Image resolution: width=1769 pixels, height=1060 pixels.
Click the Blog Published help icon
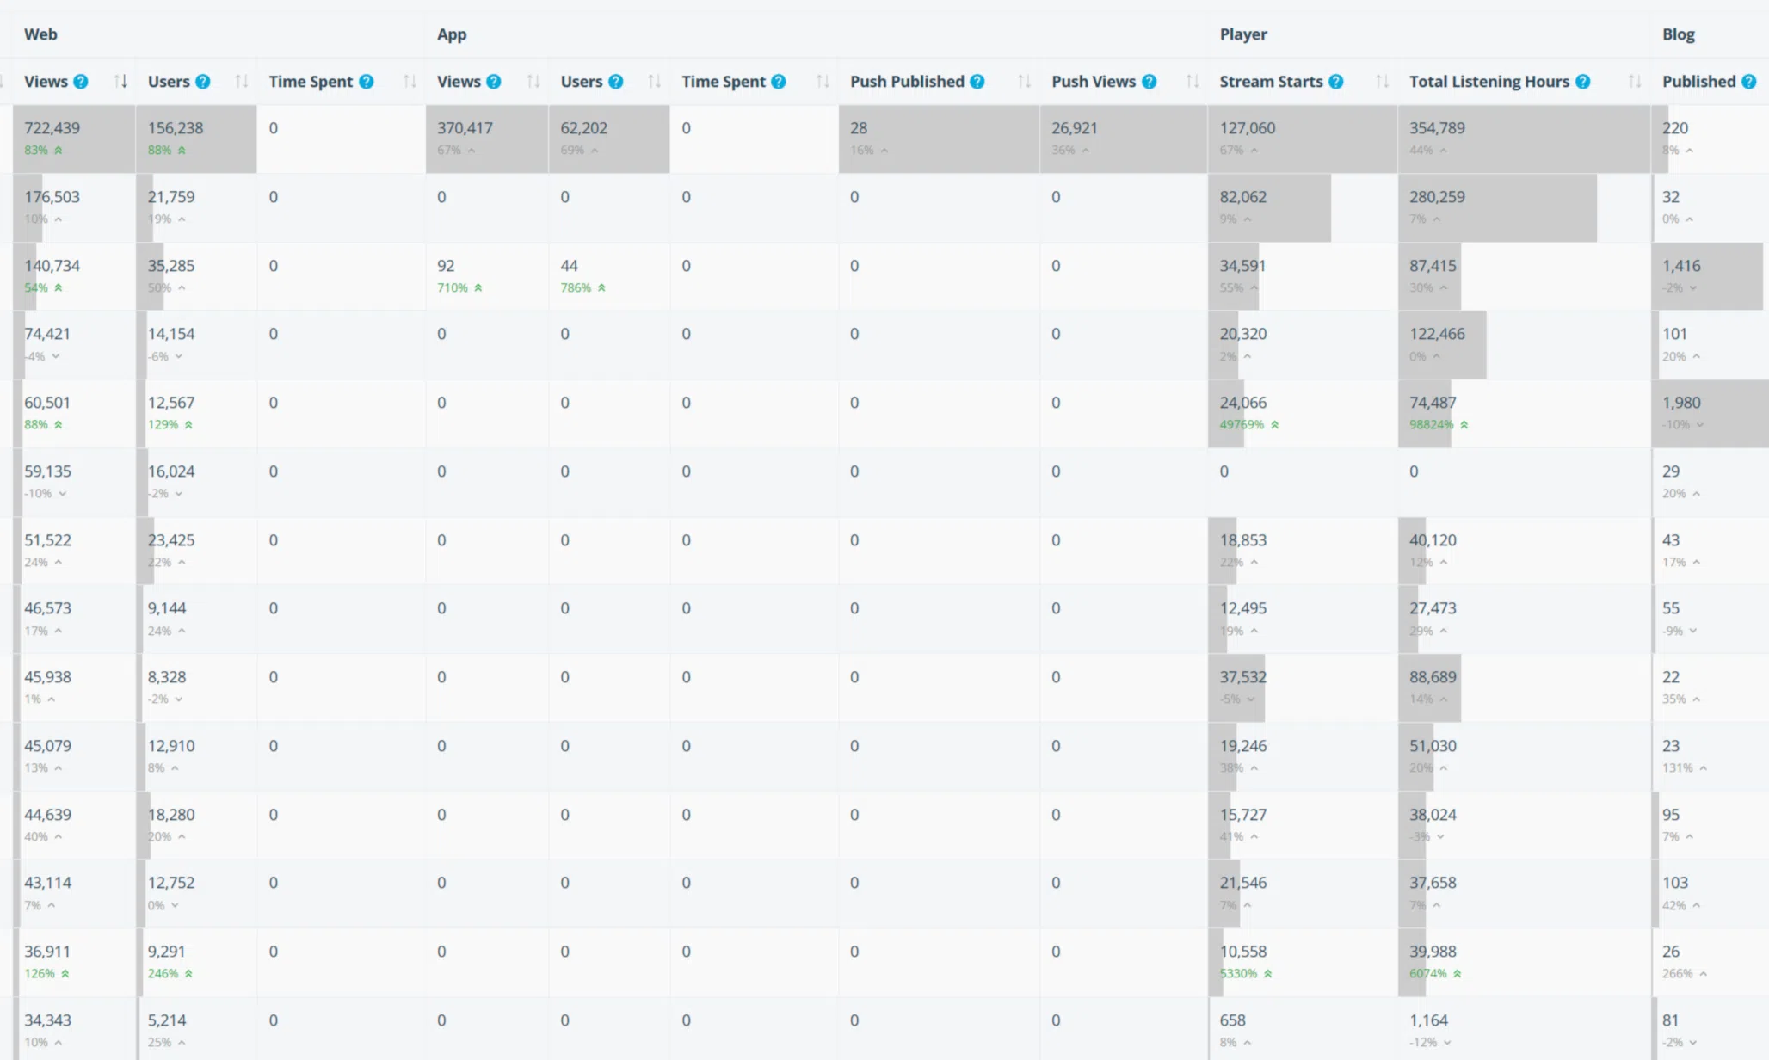(1749, 82)
